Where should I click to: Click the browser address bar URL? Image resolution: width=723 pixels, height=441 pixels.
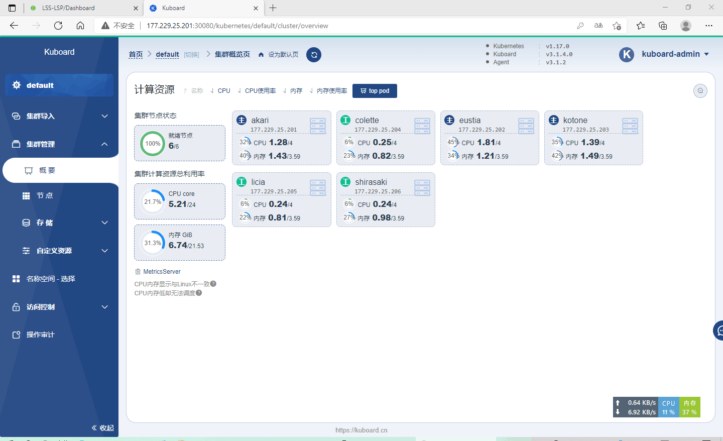pyautogui.click(x=237, y=26)
